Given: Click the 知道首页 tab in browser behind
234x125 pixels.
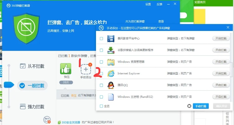Looking at the screenshot, I should [200, 2].
